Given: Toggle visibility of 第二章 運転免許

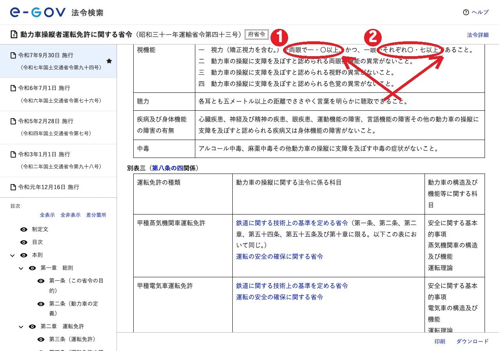Looking at the screenshot, I should click(32, 326).
